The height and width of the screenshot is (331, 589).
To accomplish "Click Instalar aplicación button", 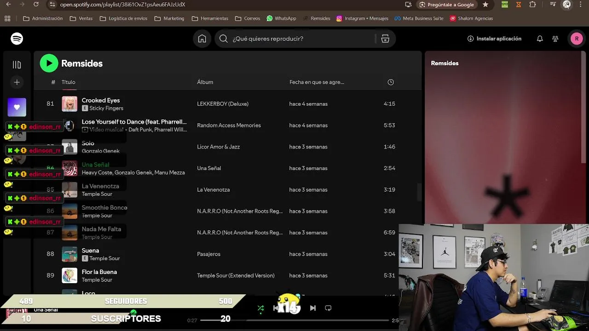I will tap(494, 39).
